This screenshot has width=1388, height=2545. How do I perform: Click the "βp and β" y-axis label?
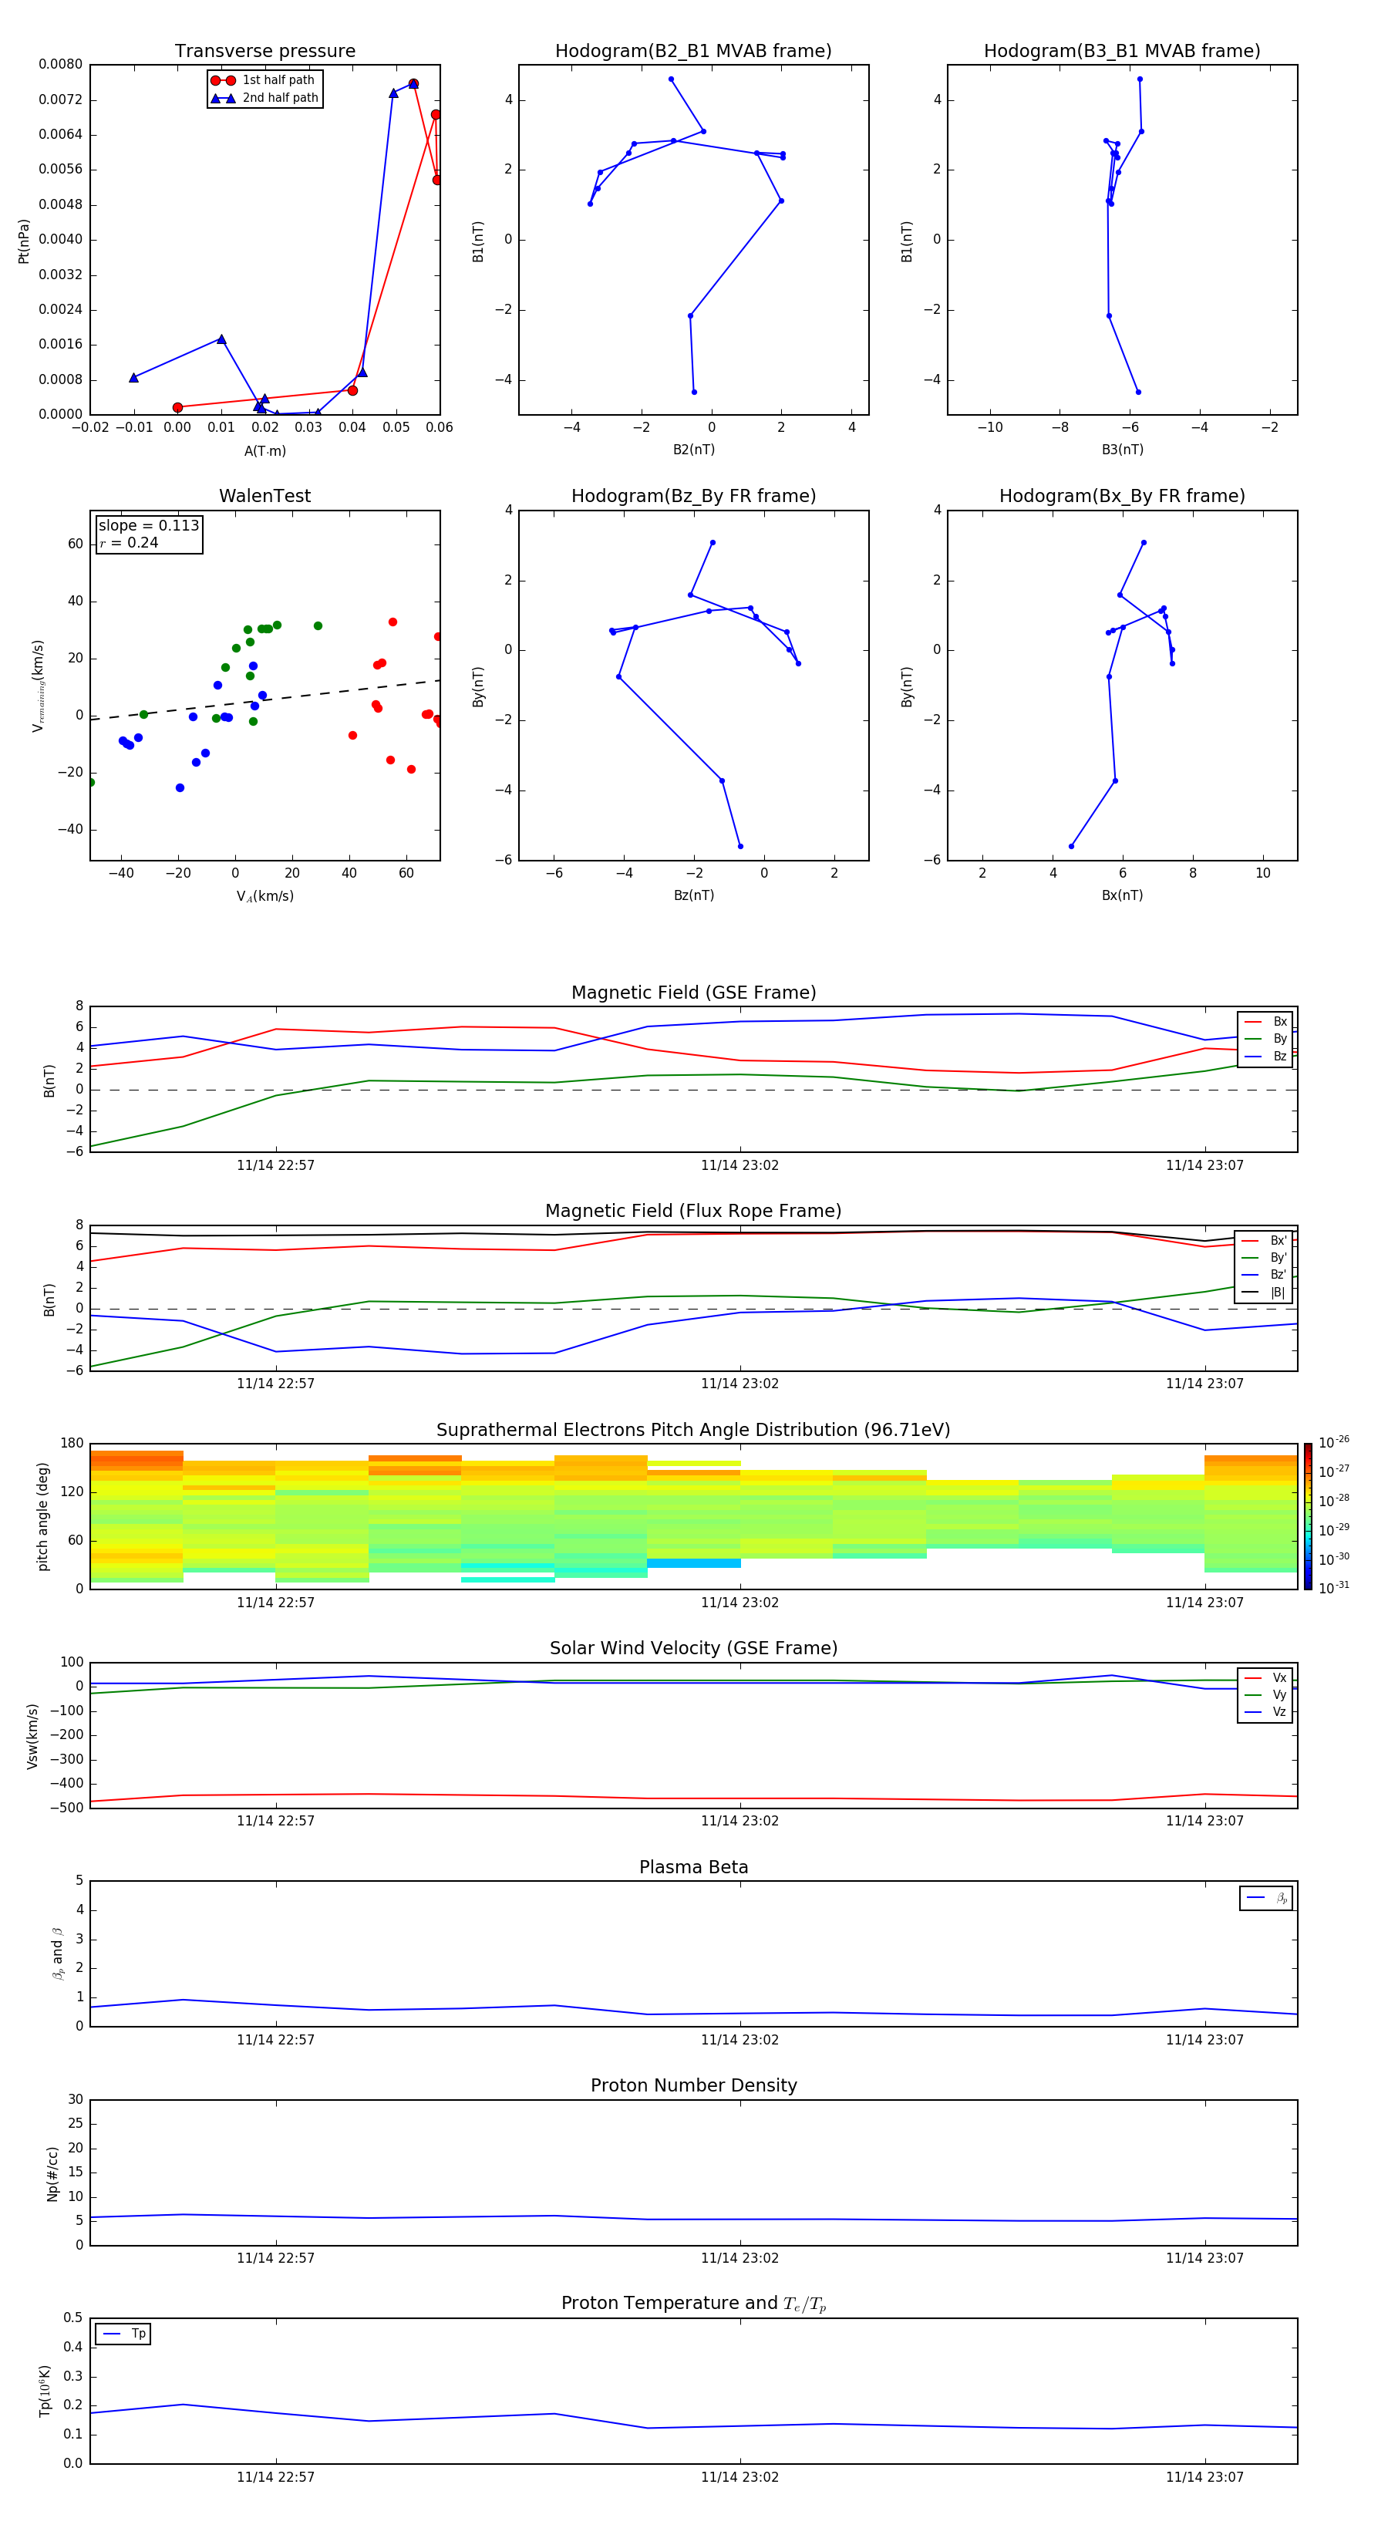tap(57, 1953)
